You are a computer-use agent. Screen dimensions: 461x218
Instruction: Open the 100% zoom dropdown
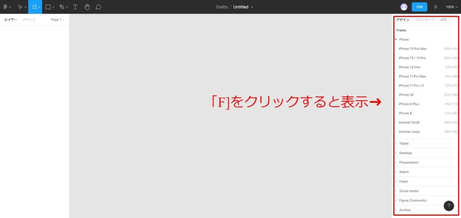[x=452, y=7]
